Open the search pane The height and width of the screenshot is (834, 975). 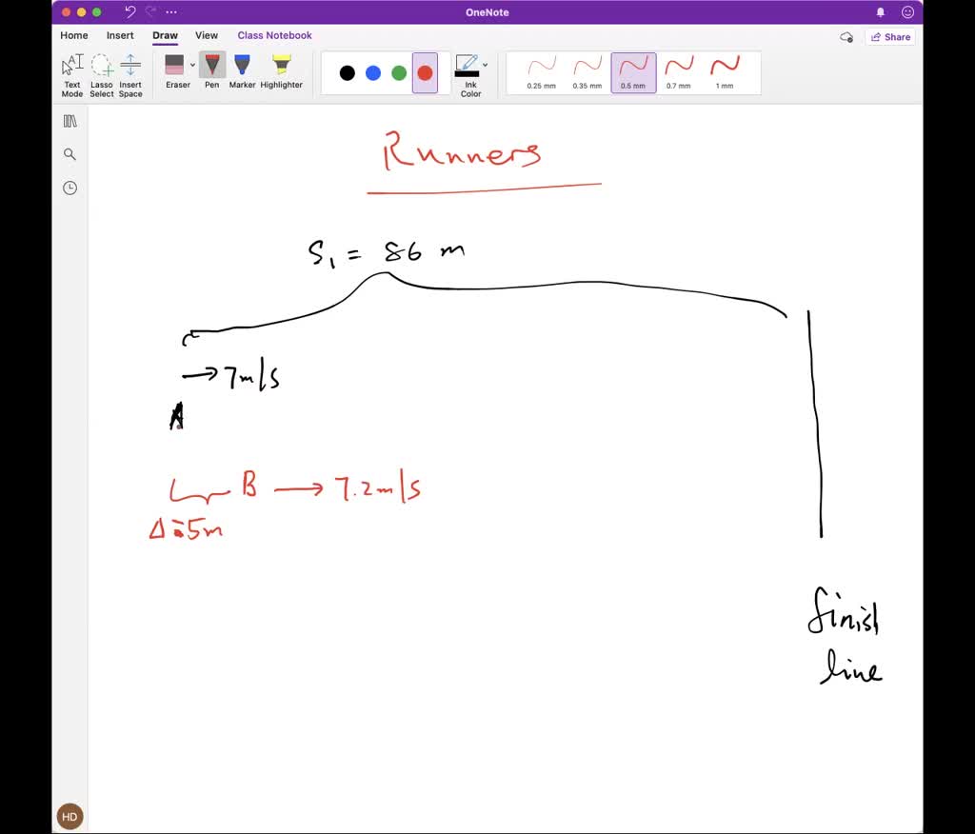pos(70,154)
